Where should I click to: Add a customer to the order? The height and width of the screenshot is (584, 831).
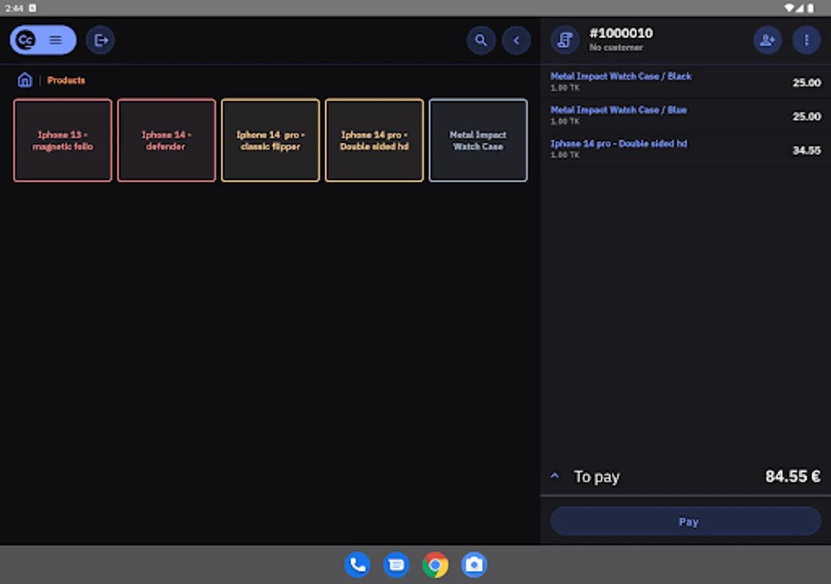coord(767,40)
